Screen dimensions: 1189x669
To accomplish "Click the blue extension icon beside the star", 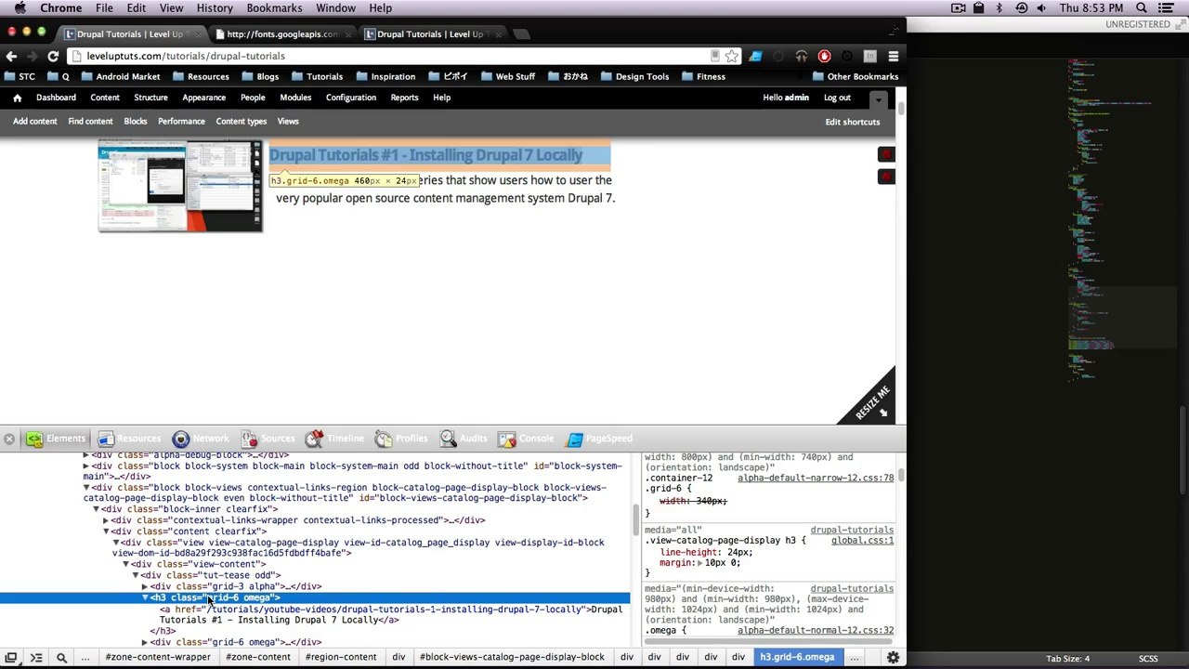I will coord(755,56).
